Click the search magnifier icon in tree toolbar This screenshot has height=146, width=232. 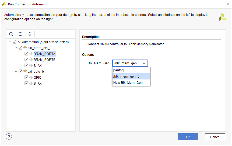pyautogui.click(x=11, y=34)
